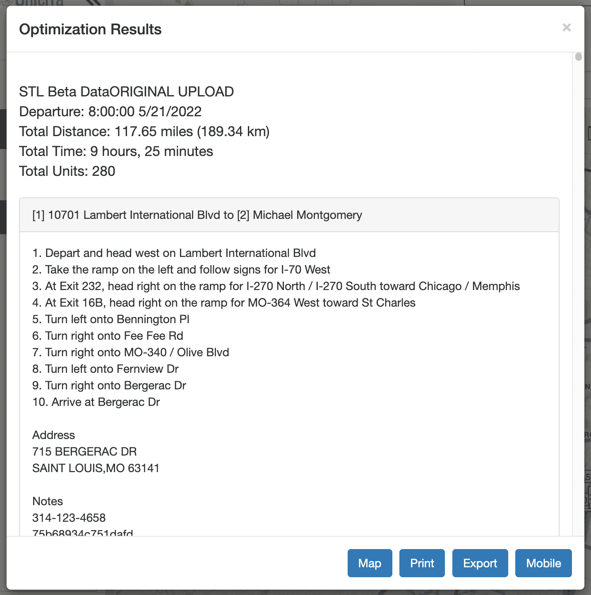The height and width of the screenshot is (595, 591).
Task: Click step 3 'At Exit 232' direction
Action: [x=276, y=286]
